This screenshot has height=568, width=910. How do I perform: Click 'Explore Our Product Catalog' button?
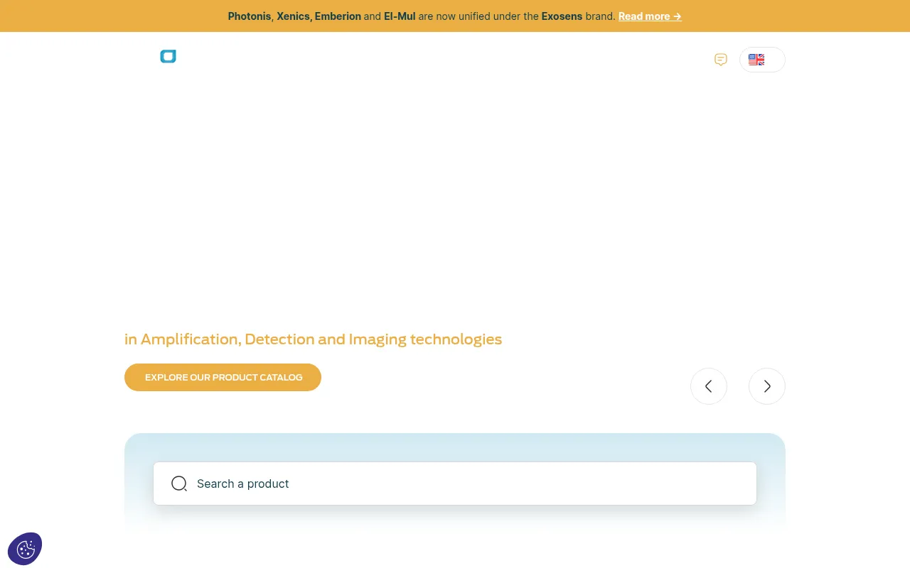pos(223,377)
